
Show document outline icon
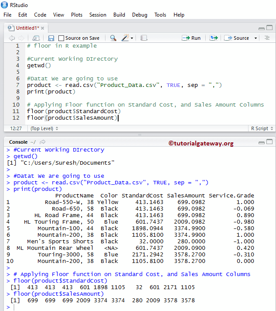click(x=267, y=38)
